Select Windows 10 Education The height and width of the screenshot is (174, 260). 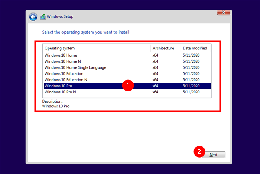(x=127, y=74)
